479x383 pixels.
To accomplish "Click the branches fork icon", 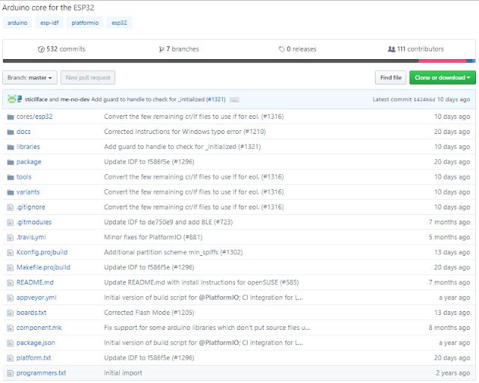I will click(162, 49).
